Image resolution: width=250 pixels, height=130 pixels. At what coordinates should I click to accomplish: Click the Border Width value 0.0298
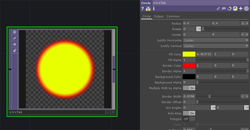[x=189, y=96]
